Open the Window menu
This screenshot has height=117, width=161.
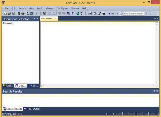(x=75, y=8)
